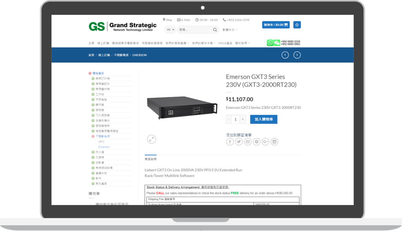Open the wishlist star button
The height and width of the screenshot is (237, 402).
click(x=297, y=25)
